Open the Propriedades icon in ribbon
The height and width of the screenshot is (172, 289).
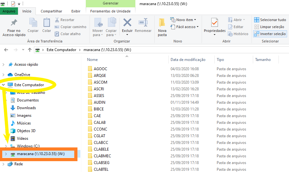214,23
